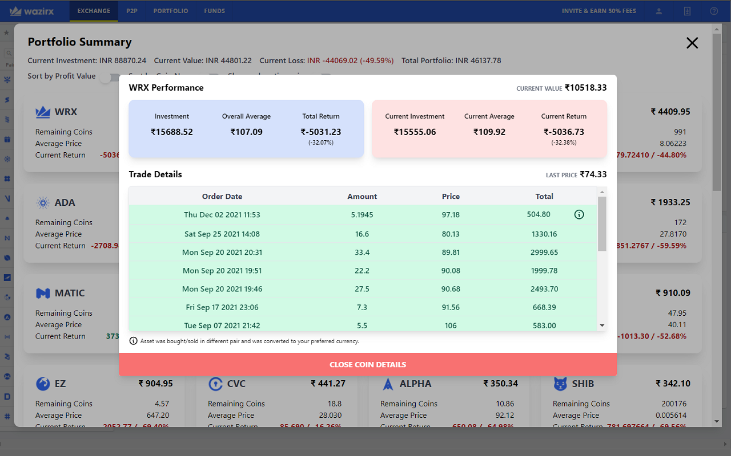Select the Tue Sep 07 2021 21:42 trade row
This screenshot has height=456, width=731.
click(363, 324)
